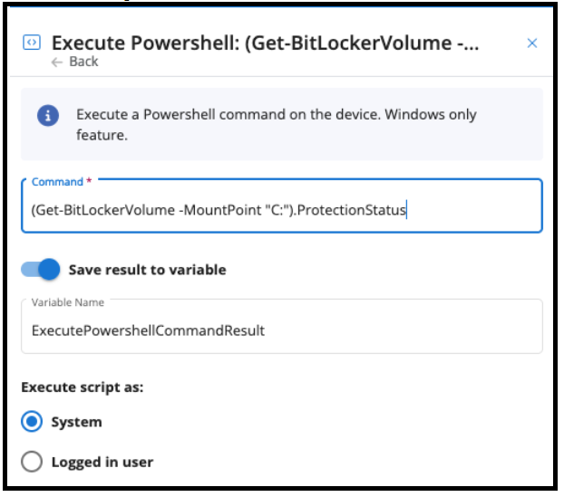Close the Execute Powershell panel
The image size is (564, 497).
click(x=532, y=43)
